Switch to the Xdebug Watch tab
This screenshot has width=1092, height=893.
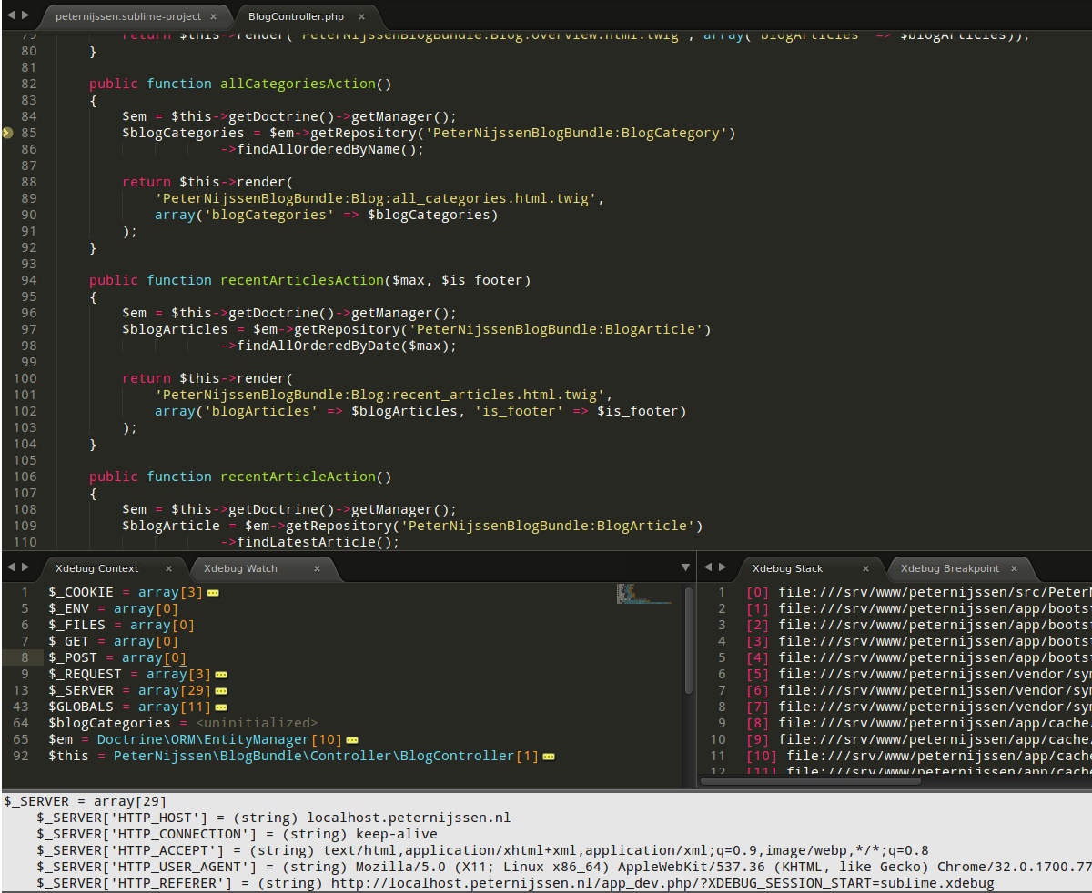point(240,568)
